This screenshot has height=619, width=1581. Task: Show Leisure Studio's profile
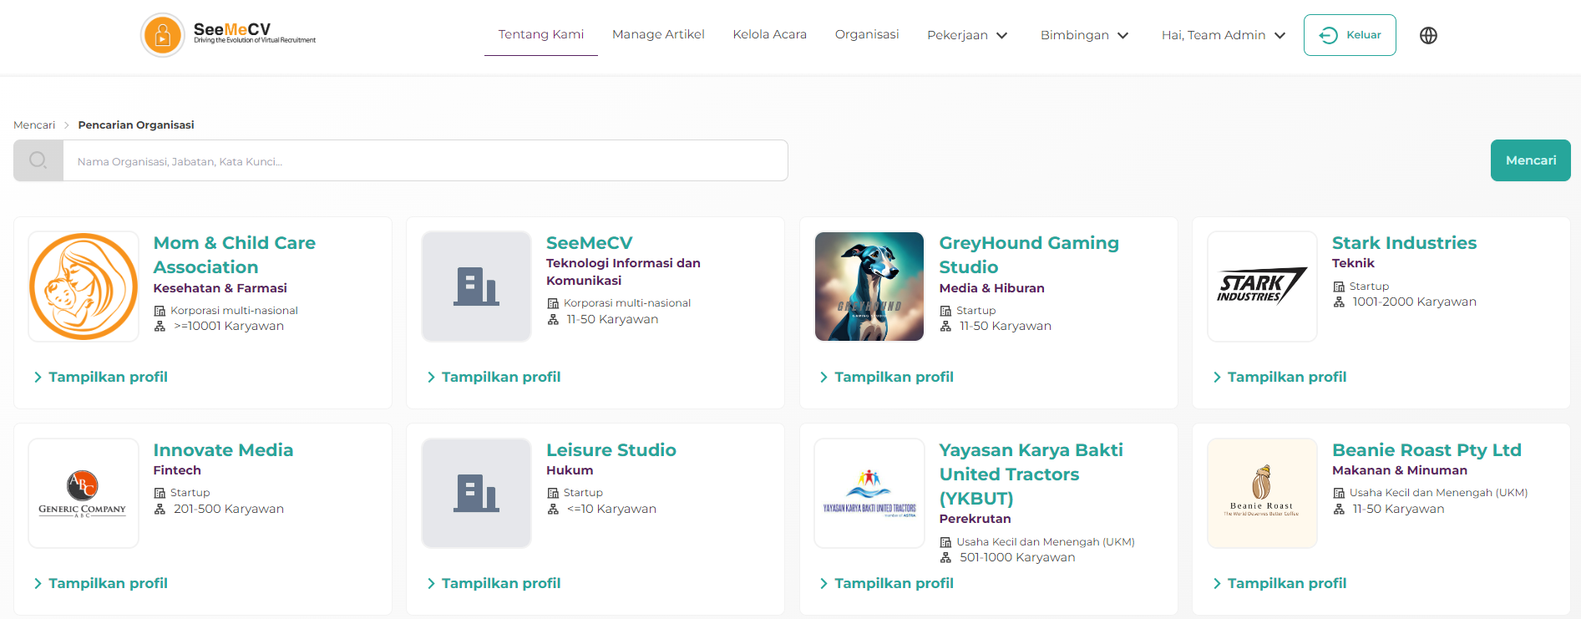(494, 584)
